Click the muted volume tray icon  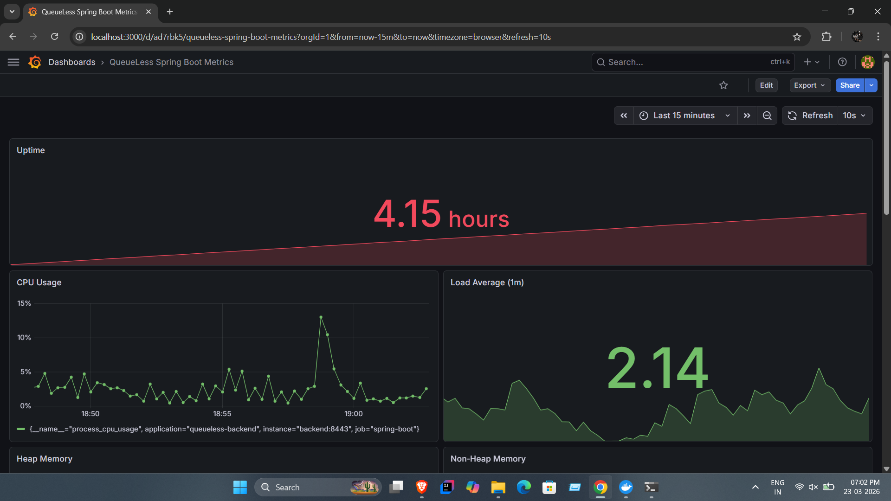813,487
